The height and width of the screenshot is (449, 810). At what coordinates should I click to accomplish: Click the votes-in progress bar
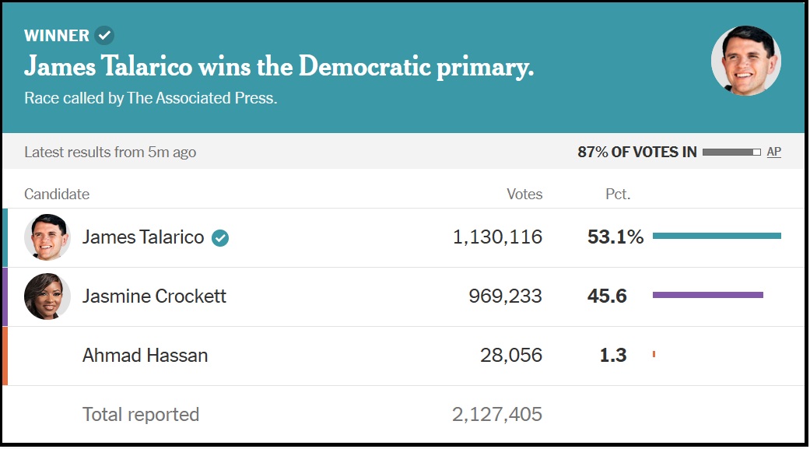pos(731,153)
